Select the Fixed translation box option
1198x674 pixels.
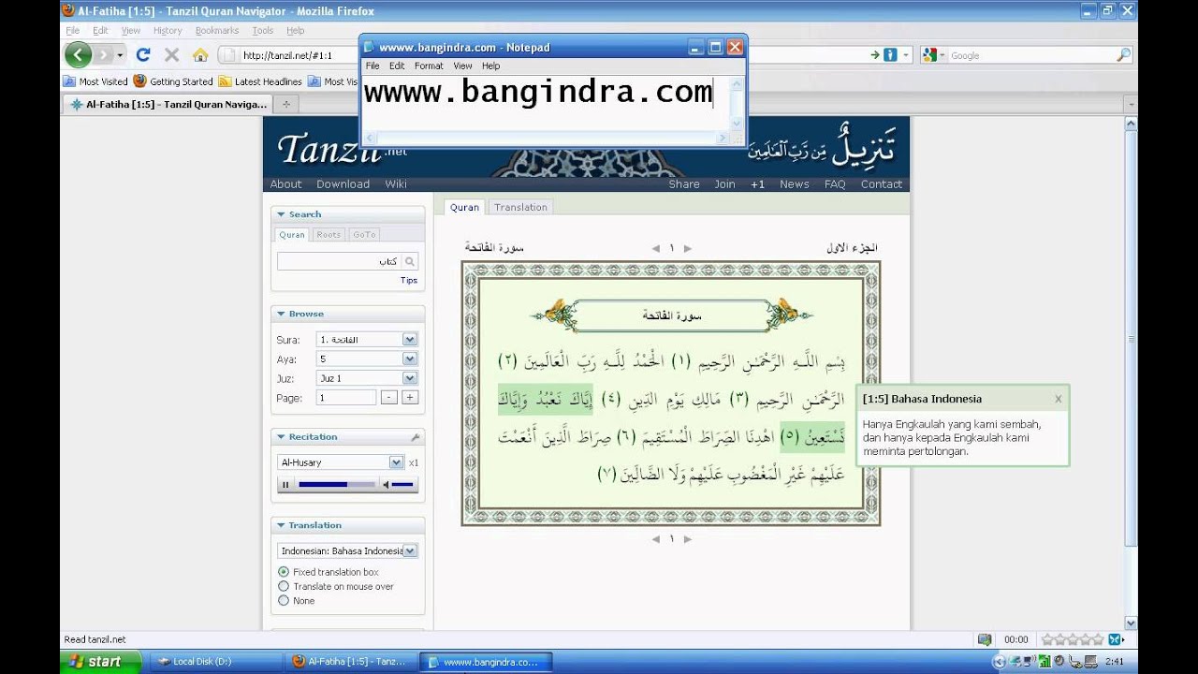284,572
